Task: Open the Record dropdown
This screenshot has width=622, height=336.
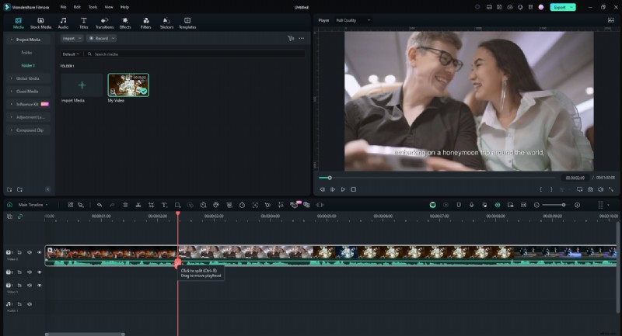Action: point(102,38)
